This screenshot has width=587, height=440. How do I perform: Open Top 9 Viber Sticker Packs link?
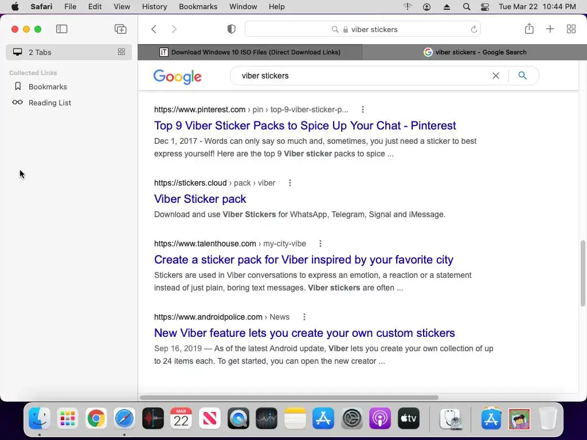coord(305,125)
